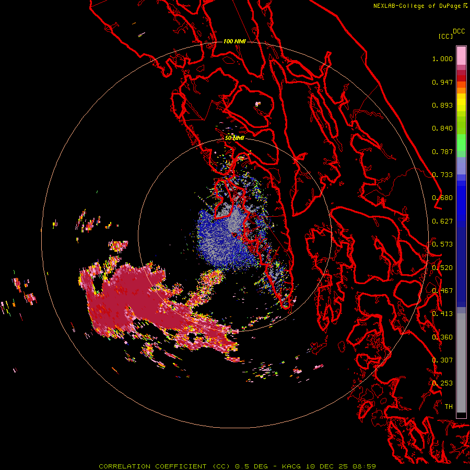Click the 0.307 scale value
Viewport: 470px width, 470px height.
(442, 360)
